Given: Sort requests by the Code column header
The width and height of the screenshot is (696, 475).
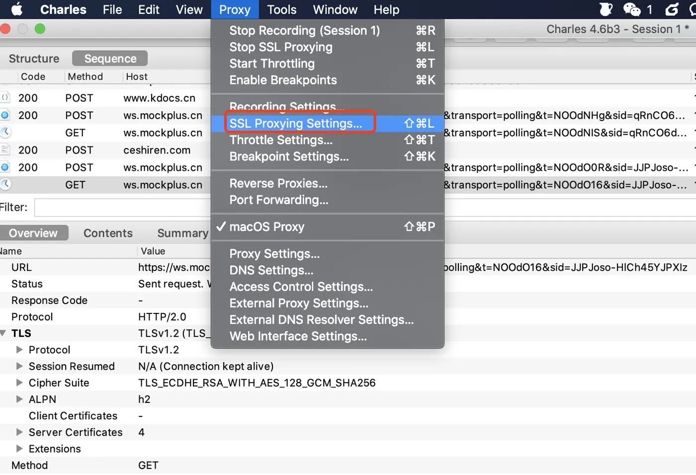Looking at the screenshot, I should (x=33, y=77).
